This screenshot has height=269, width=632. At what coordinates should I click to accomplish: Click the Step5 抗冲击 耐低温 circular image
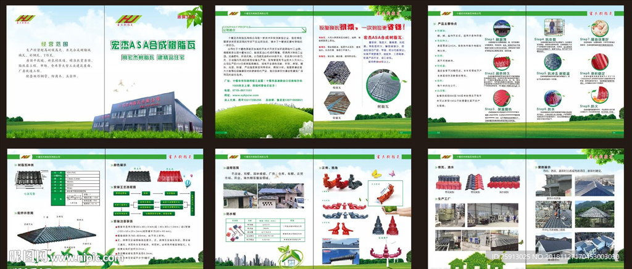(552, 62)
